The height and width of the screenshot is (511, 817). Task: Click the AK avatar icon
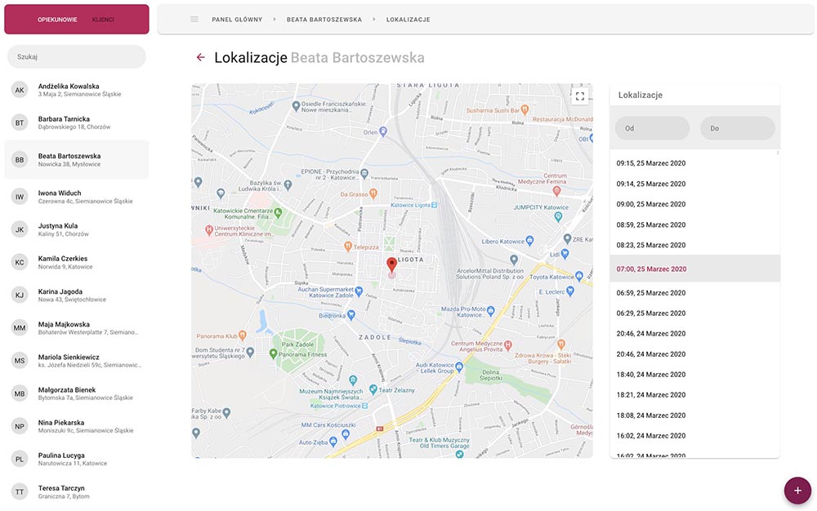(x=20, y=90)
